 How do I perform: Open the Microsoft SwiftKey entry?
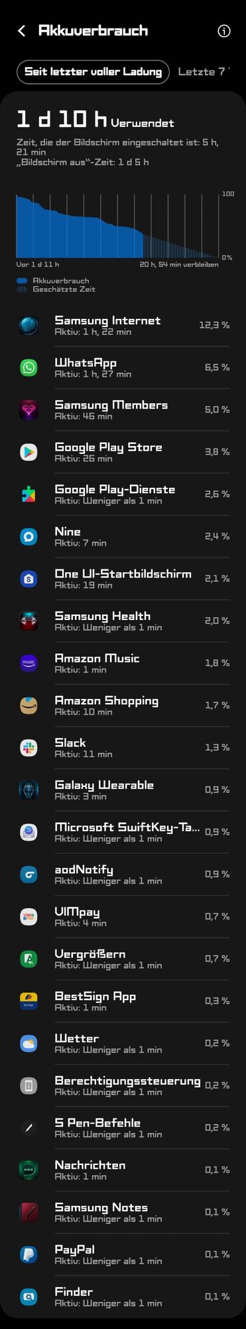click(123, 832)
